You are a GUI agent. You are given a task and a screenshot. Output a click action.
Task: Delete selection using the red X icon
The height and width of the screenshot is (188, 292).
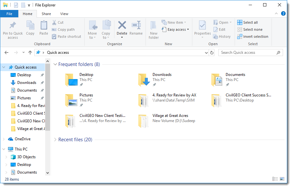tap(122, 28)
